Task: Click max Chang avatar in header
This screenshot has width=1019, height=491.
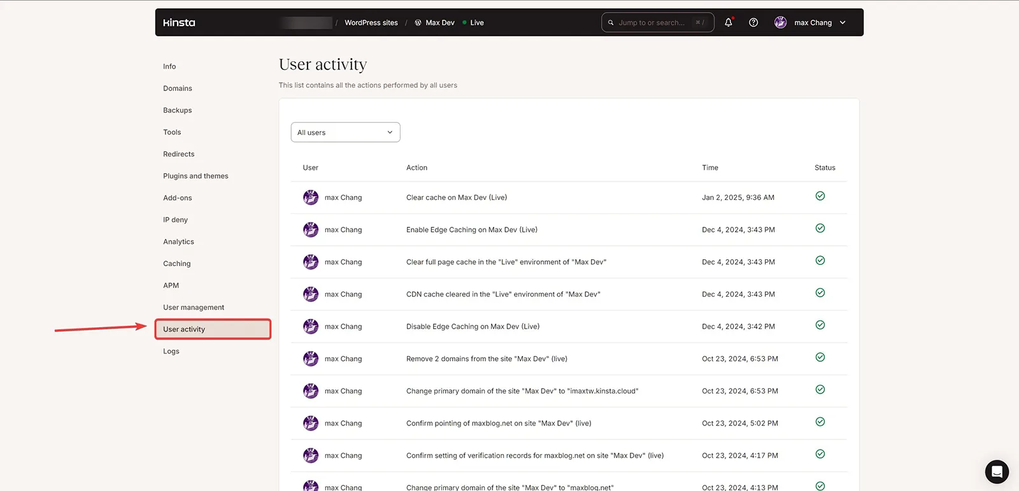Action: (780, 22)
